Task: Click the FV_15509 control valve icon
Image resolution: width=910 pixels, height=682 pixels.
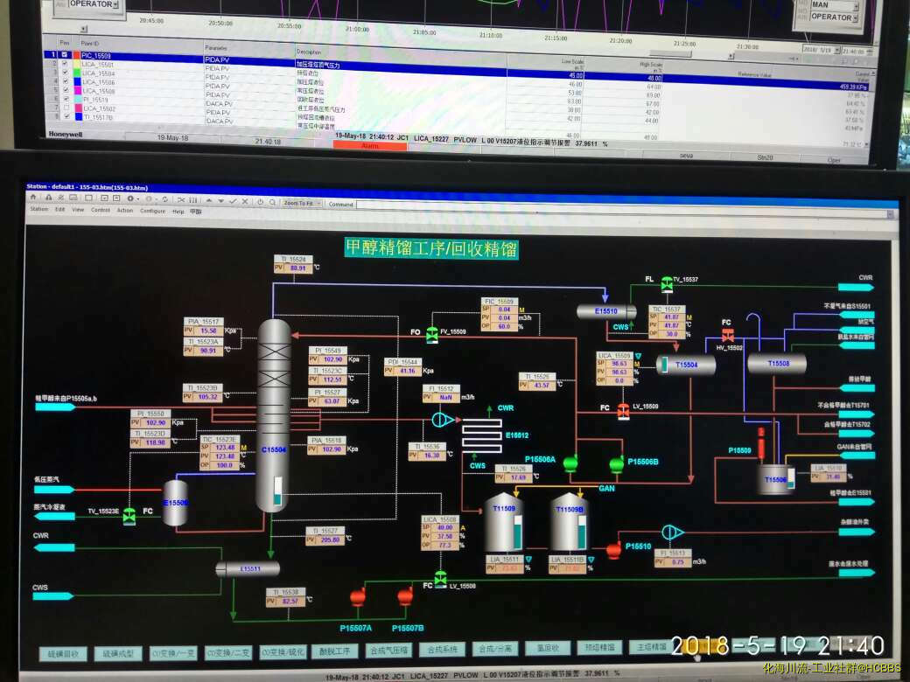Action: (x=431, y=335)
